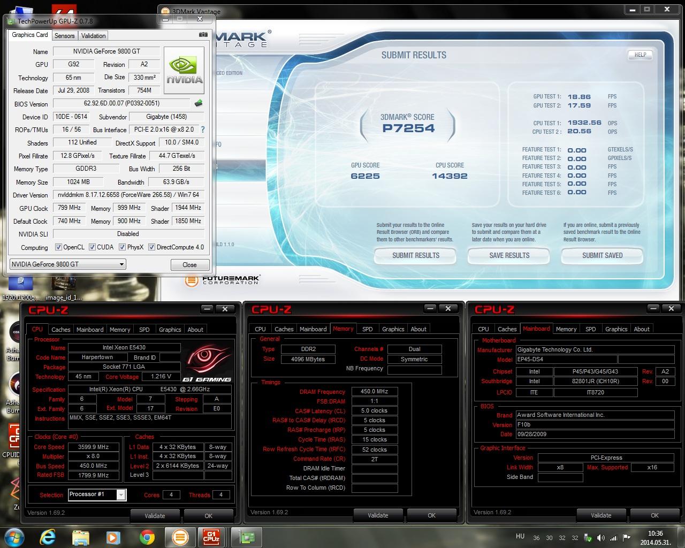Open the image_id_1 desktop icon
This screenshot has width=685, height=548.
coord(64,288)
